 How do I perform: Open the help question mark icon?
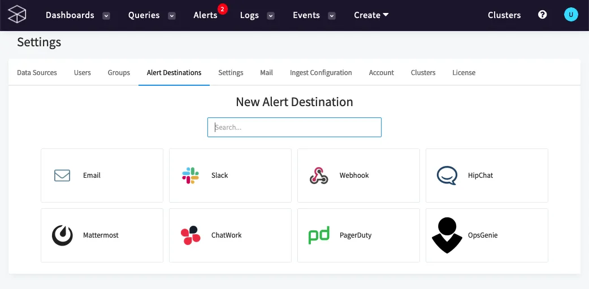click(542, 15)
